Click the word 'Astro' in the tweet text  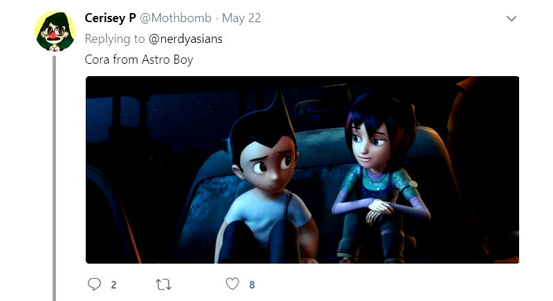click(156, 60)
